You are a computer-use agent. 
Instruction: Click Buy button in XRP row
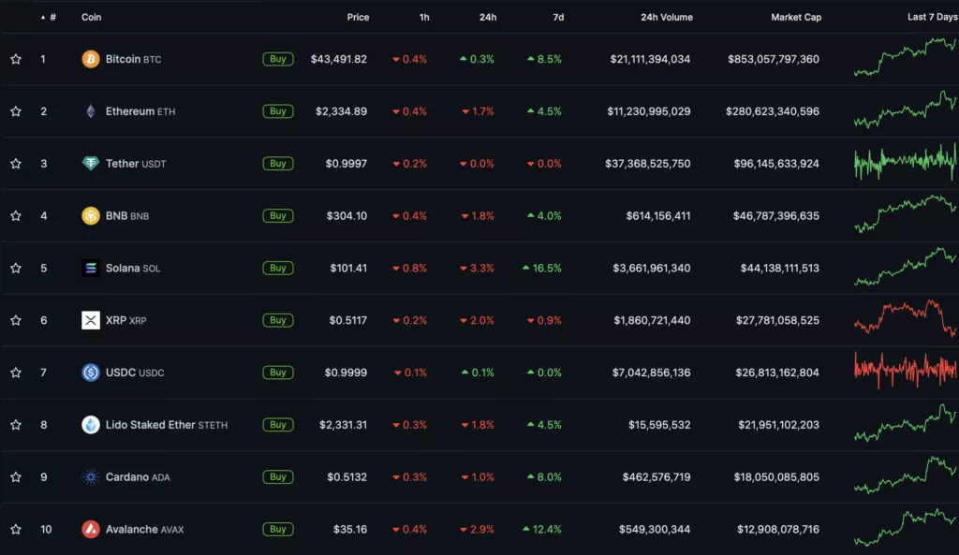277,320
